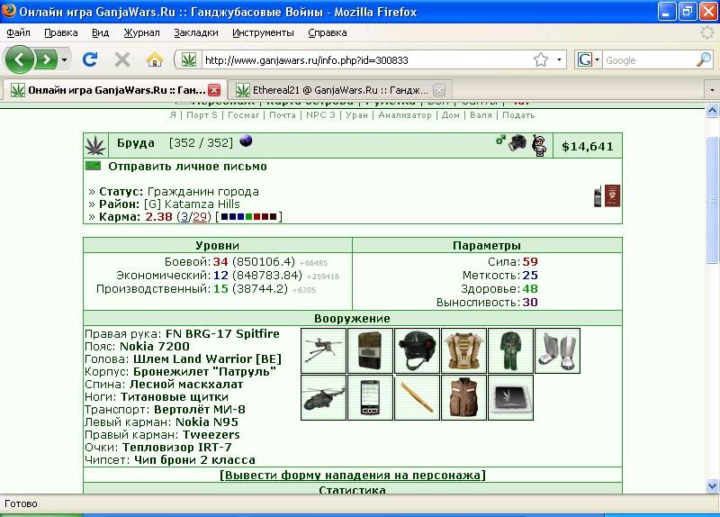Go forward with the green Forward arrow
This screenshot has height=517, width=720.
pos(46,59)
